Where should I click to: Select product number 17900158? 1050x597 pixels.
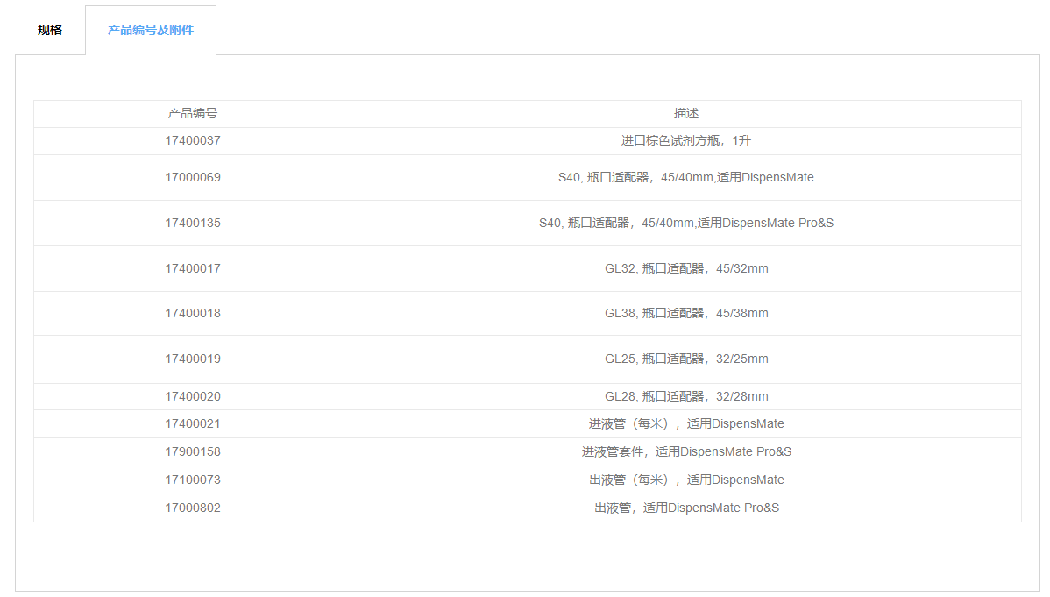pyautogui.click(x=193, y=452)
